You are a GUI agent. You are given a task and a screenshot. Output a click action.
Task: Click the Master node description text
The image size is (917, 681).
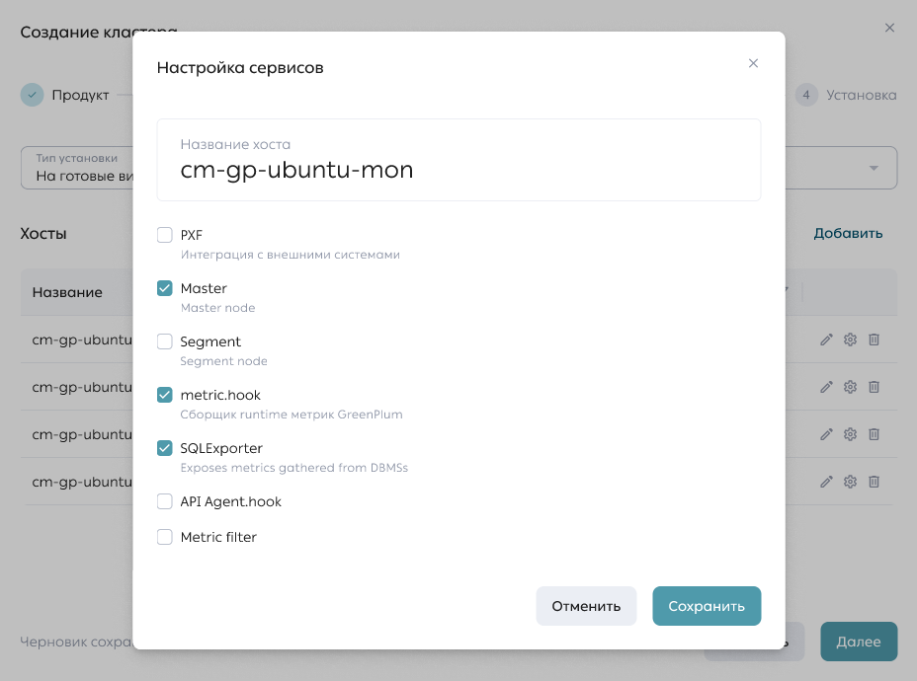click(217, 308)
